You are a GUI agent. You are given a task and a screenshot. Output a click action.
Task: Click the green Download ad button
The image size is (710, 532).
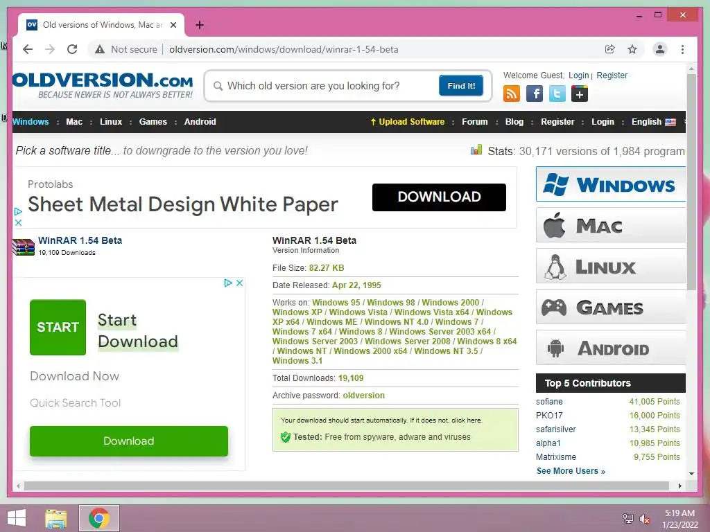click(128, 441)
